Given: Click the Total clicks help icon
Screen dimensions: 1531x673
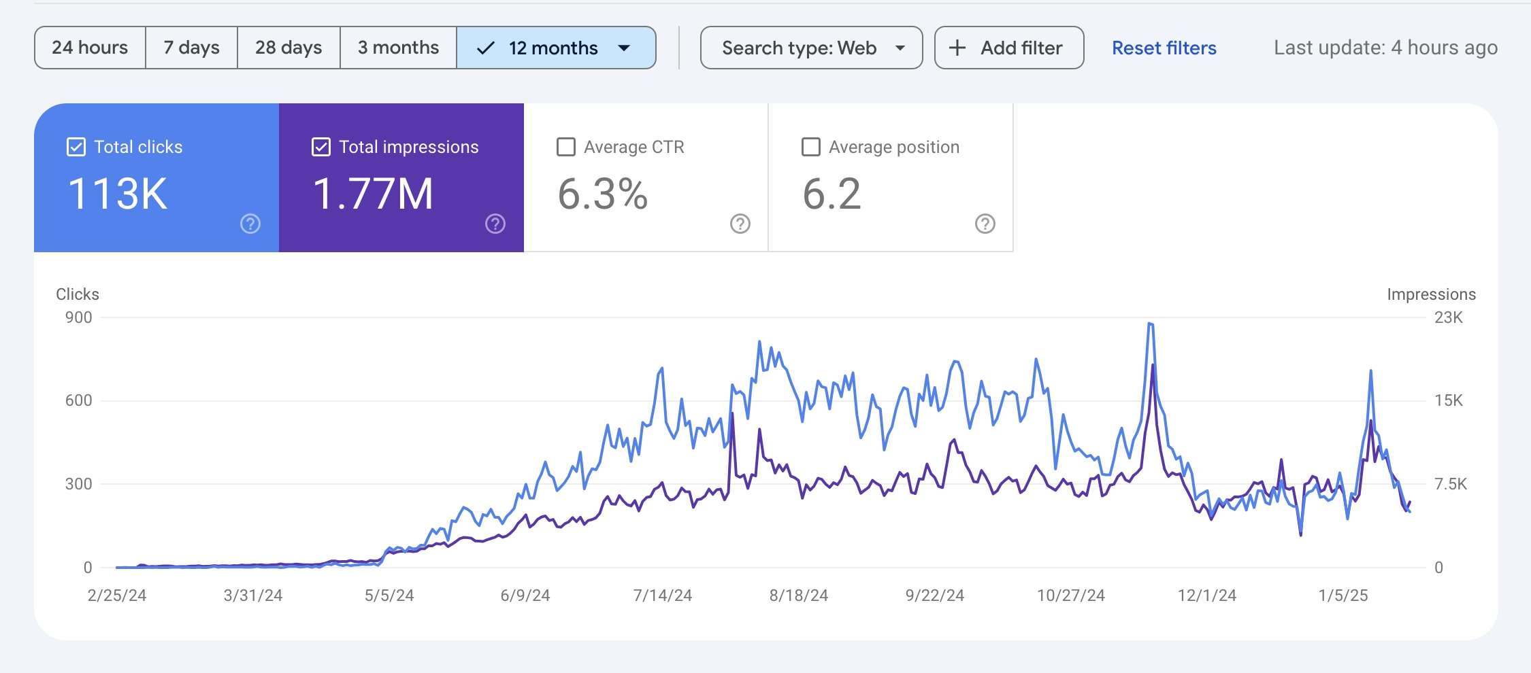Looking at the screenshot, I should click(250, 224).
